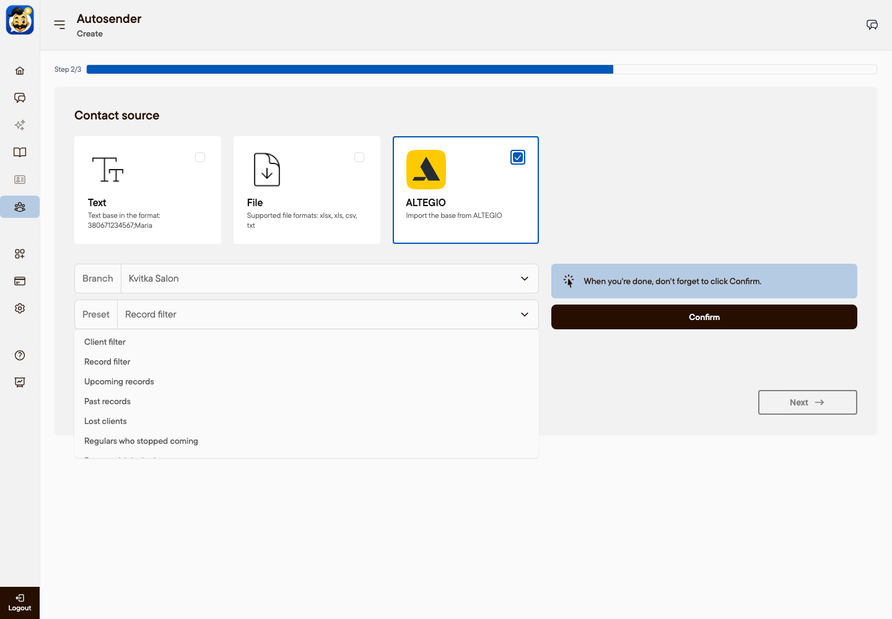
Task: Click the File contact source card title
Action: coord(255,202)
